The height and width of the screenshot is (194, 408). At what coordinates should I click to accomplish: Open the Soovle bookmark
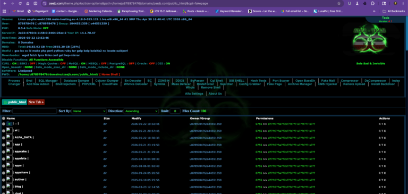pyautogui.click(x=262, y=11)
